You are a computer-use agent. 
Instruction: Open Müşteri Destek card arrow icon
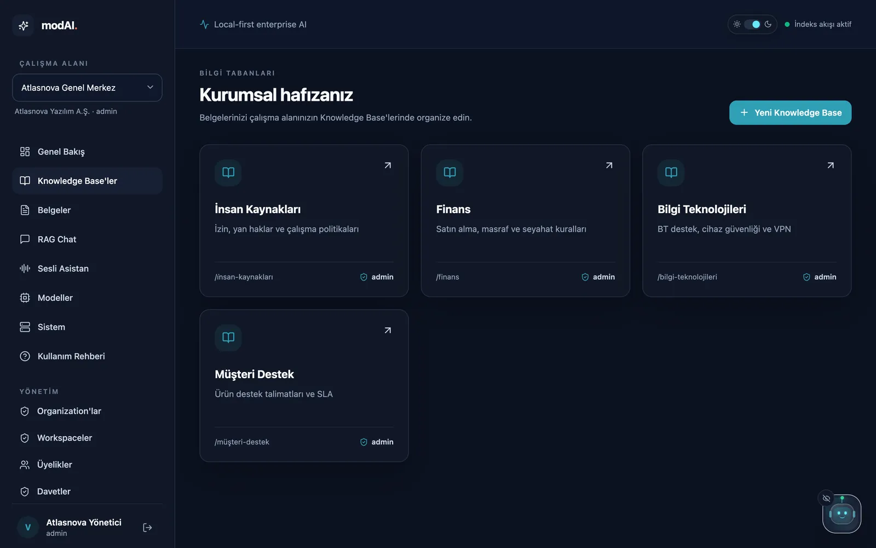388,330
